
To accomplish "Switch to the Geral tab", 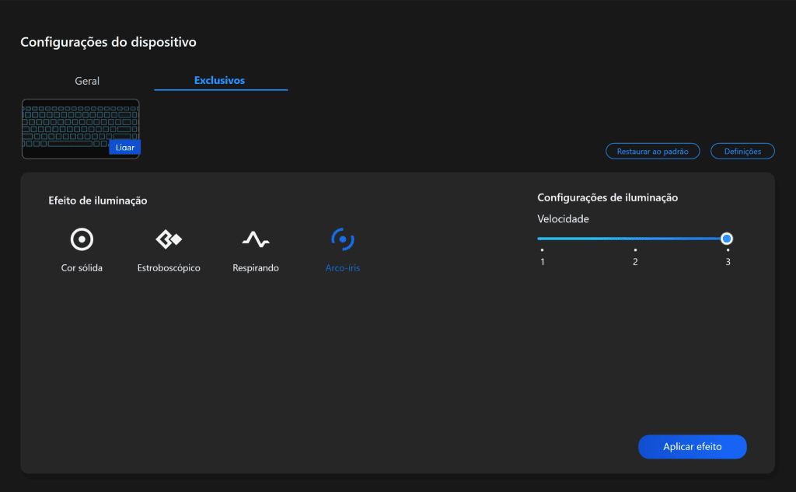I will pyautogui.click(x=87, y=81).
